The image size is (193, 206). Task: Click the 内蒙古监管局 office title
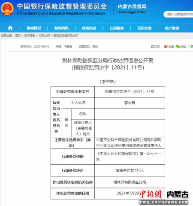pyautogui.click(x=132, y=6)
